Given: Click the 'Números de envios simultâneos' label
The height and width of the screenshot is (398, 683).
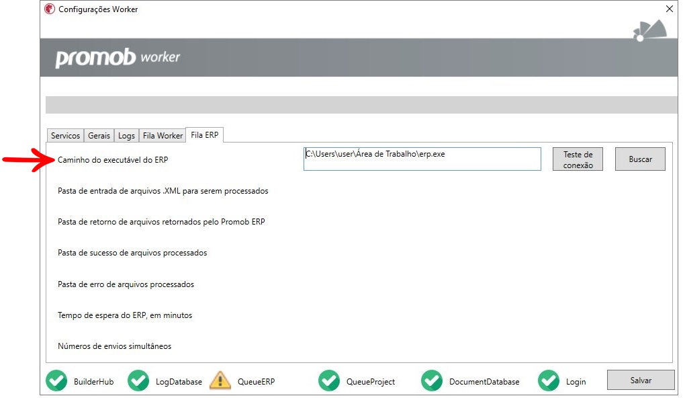Looking at the screenshot, I should pyautogui.click(x=115, y=346).
